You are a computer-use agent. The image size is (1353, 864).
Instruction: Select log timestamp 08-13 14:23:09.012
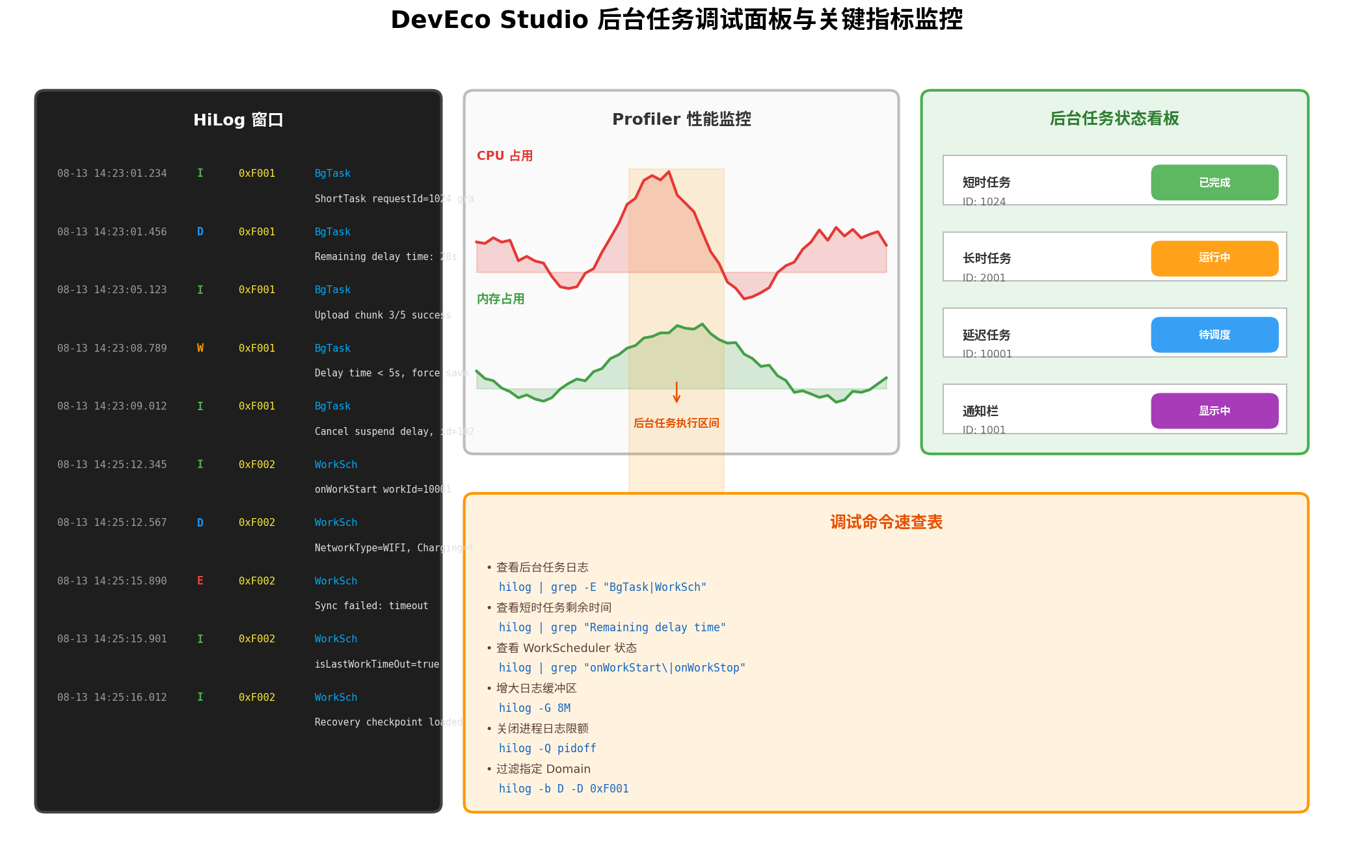112,406
